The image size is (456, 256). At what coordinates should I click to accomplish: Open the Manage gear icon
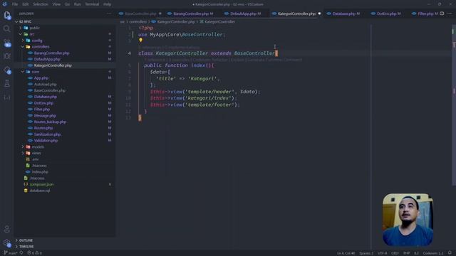pyautogui.click(x=7, y=242)
